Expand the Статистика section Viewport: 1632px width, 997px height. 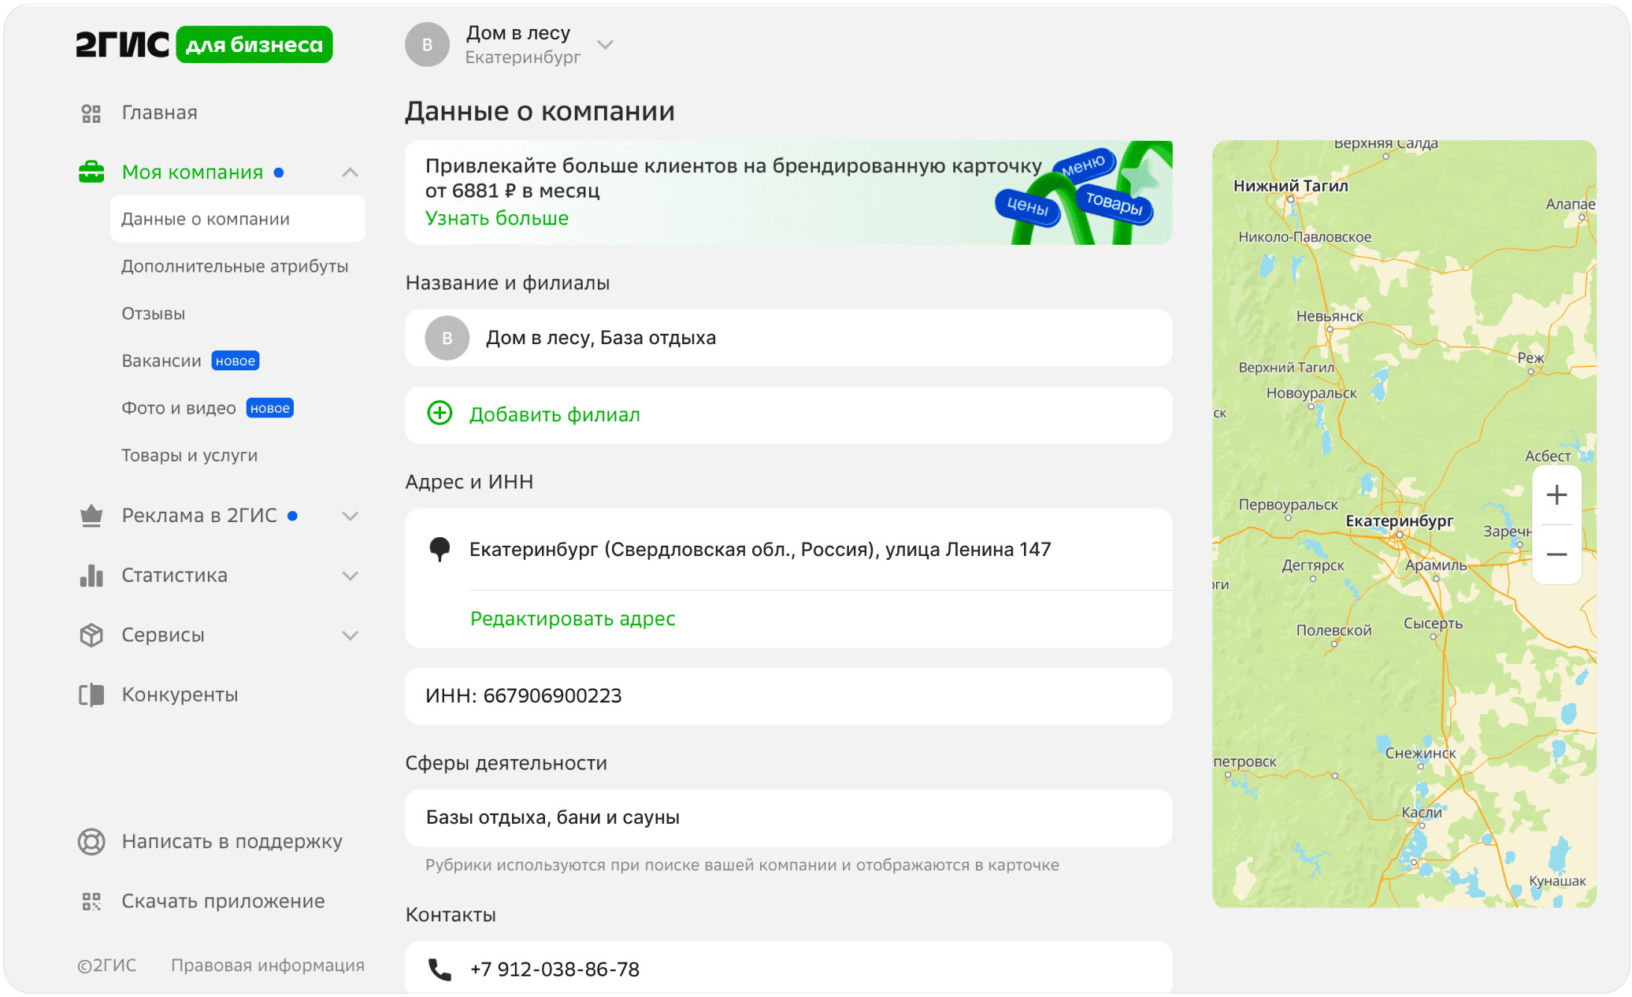point(351,576)
